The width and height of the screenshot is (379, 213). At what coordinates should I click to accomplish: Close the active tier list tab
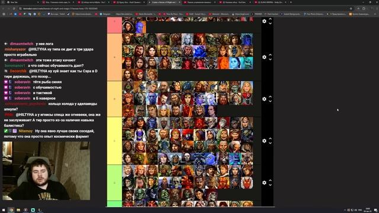point(179,2)
